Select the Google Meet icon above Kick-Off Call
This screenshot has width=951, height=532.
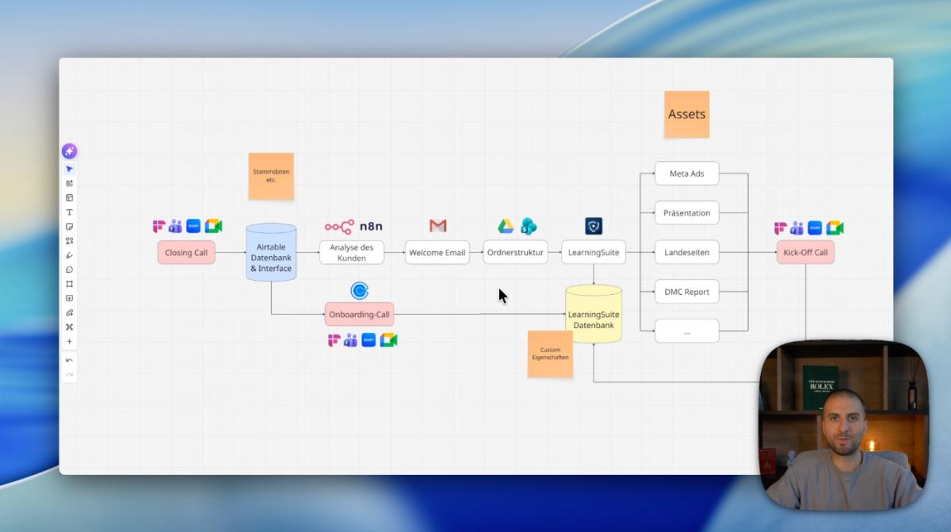click(835, 228)
